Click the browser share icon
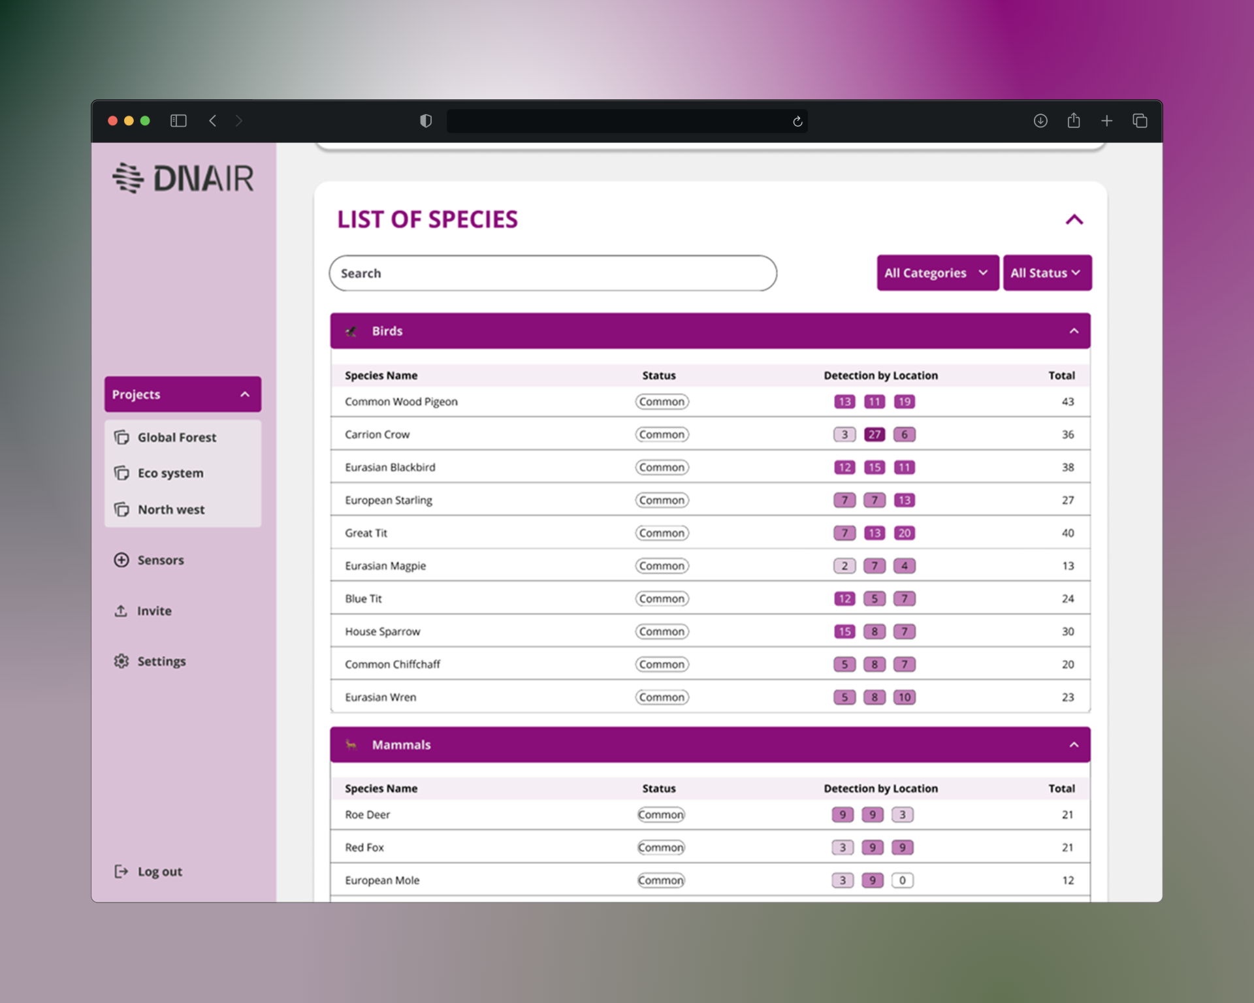 [1074, 121]
